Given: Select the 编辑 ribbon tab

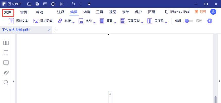Looking at the screenshot, I should click(x=74, y=12).
